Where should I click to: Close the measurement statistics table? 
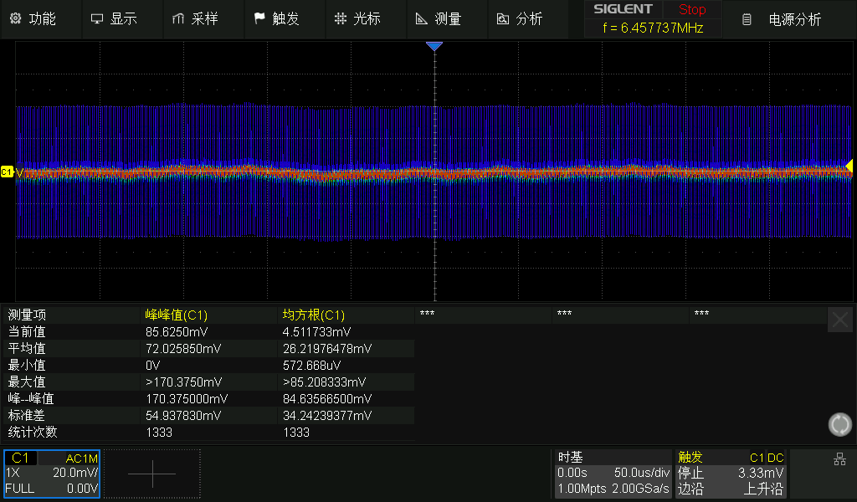(x=840, y=319)
